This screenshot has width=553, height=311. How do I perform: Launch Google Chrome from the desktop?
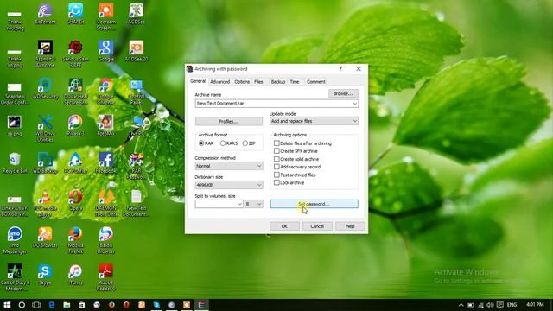pos(105,92)
